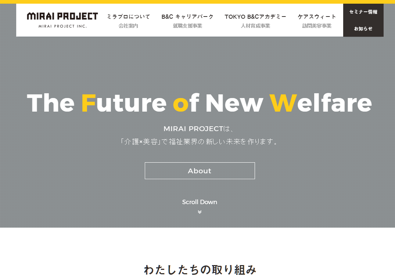Click the About button
Viewport: 395px width, 275px height.
tap(200, 171)
